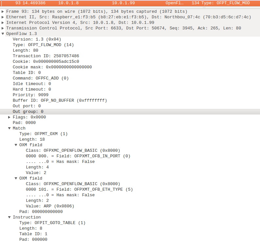Collapse the OpenFlow 1.3 tree
The height and width of the screenshot is (246, 260).
[3, 34]
